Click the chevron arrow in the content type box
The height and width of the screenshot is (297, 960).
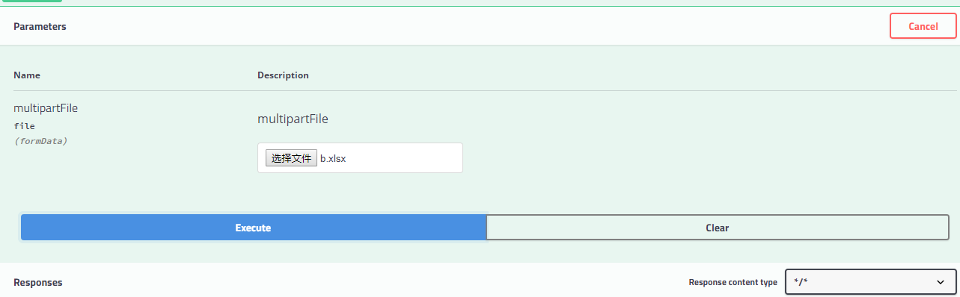click(941, 282)
